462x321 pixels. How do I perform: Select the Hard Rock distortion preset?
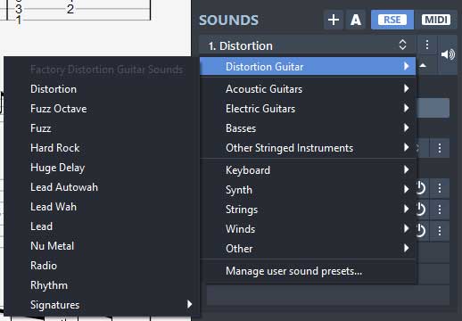pyautogui.click(x=55, y=148)
